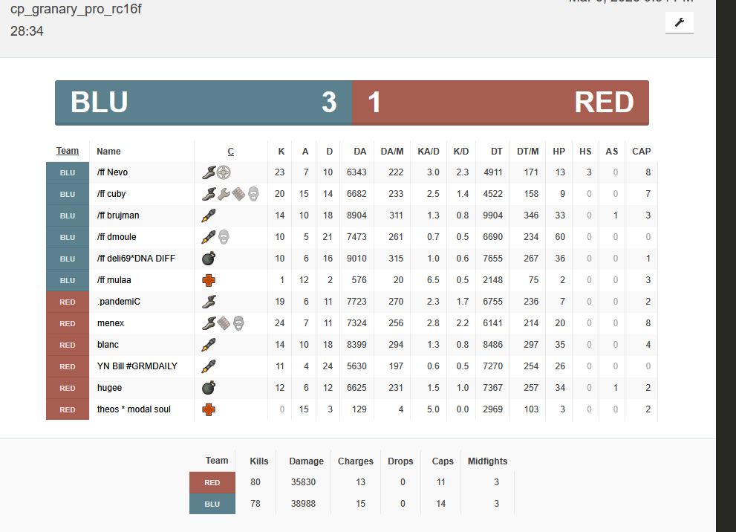
Task: Open the wrench tools menu
Action: tap(679, 23)
